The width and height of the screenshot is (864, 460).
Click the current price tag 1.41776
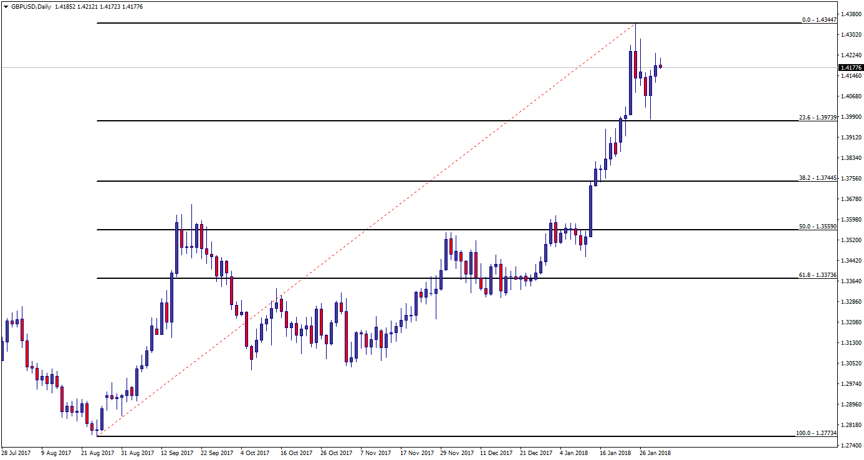coord(850,67)
